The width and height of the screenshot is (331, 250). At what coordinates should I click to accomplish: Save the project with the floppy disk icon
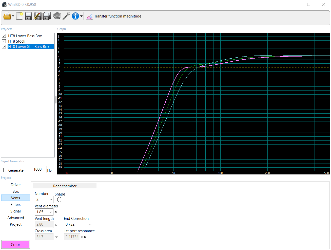pos(28,16)
